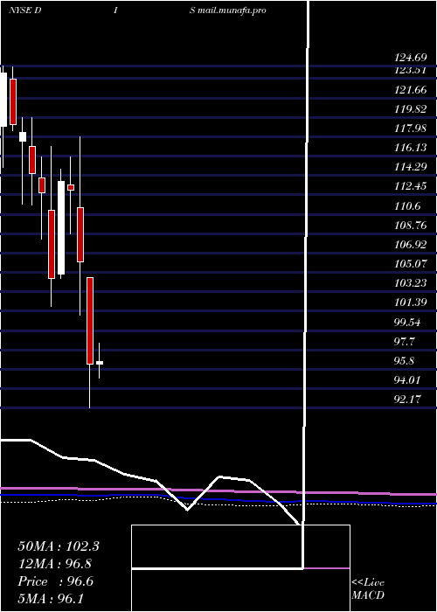Viewport: 437px width, 612px height.
Task: Click the 99.54 price axis label
Action: [408, 323]
